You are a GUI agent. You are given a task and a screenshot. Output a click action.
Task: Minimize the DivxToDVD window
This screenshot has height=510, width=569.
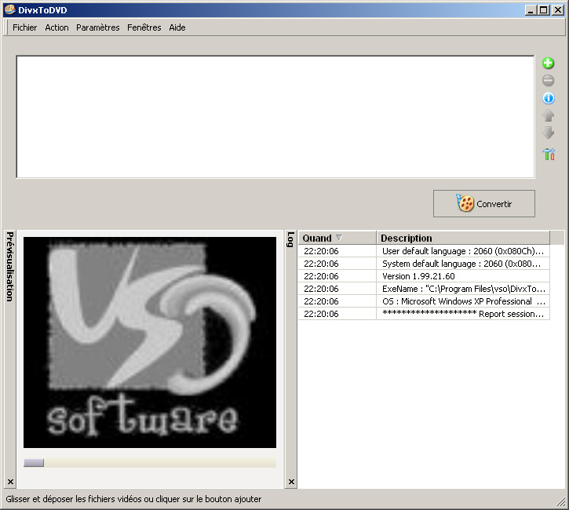[x=531, y=9]
